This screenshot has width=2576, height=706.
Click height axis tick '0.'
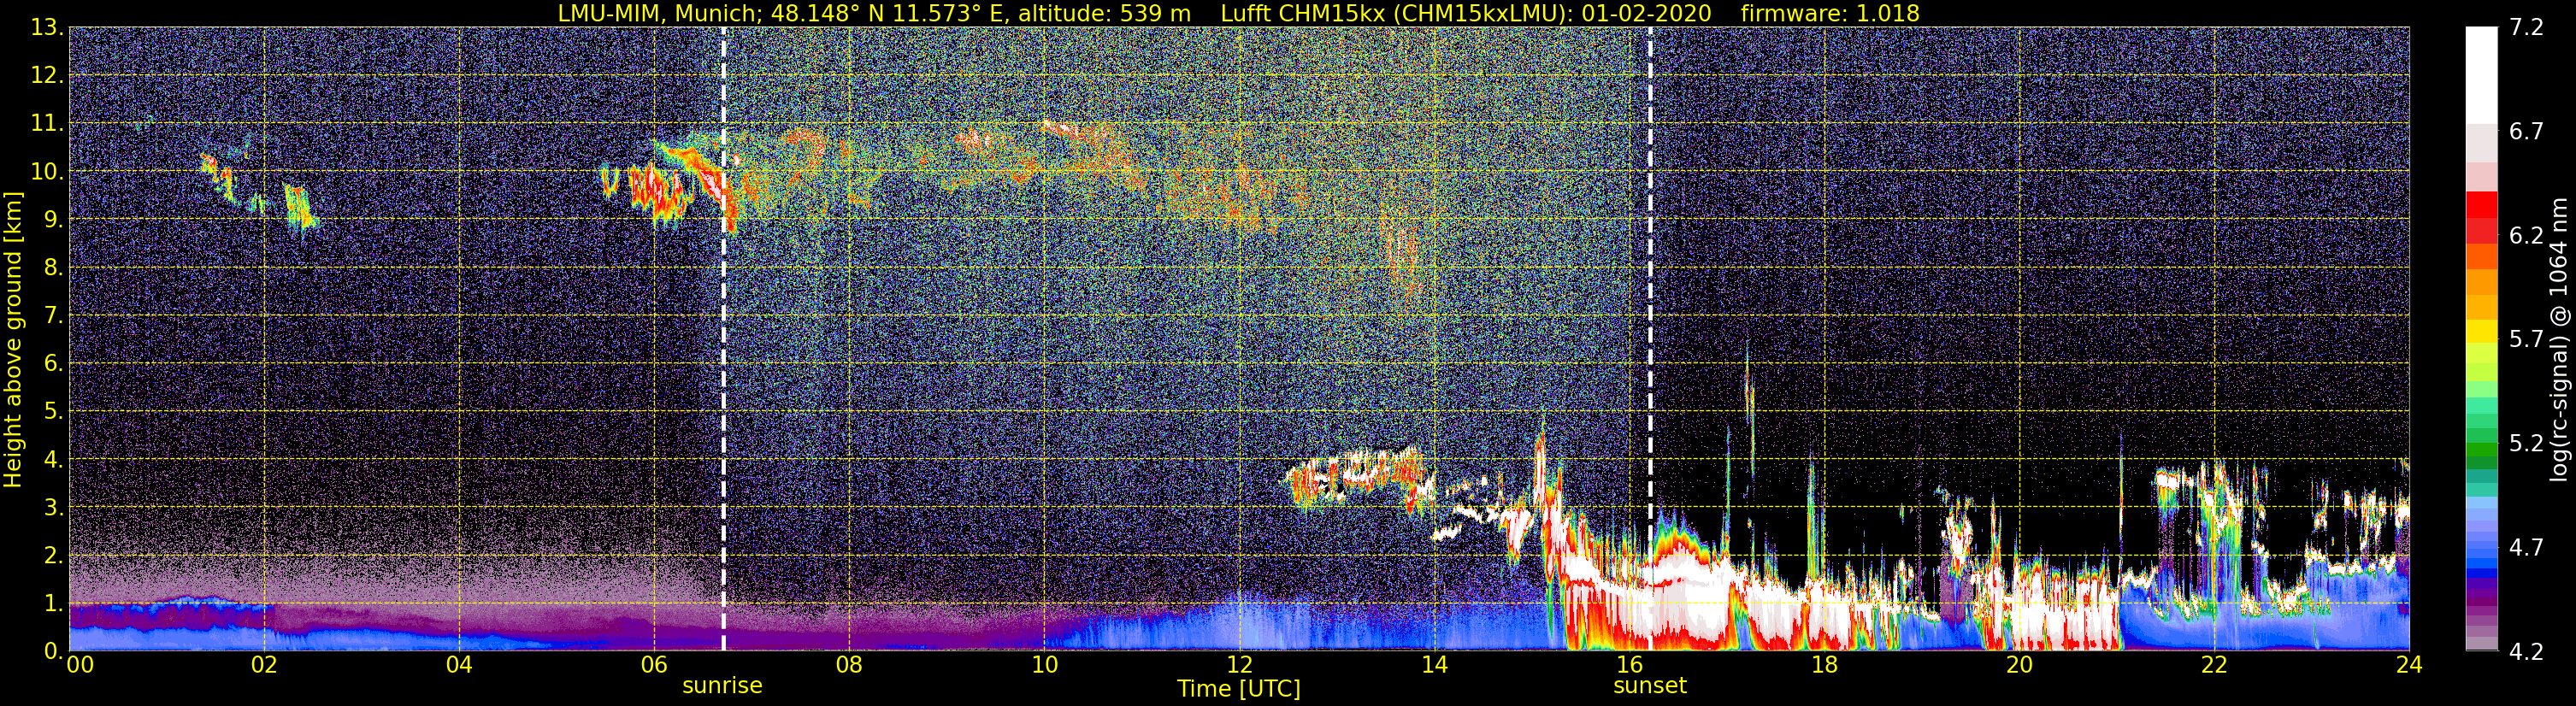coord(53,651)
